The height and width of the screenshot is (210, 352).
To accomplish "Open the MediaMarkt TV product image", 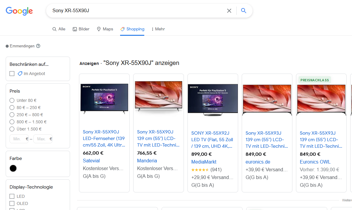I will (x=213, y=100).
